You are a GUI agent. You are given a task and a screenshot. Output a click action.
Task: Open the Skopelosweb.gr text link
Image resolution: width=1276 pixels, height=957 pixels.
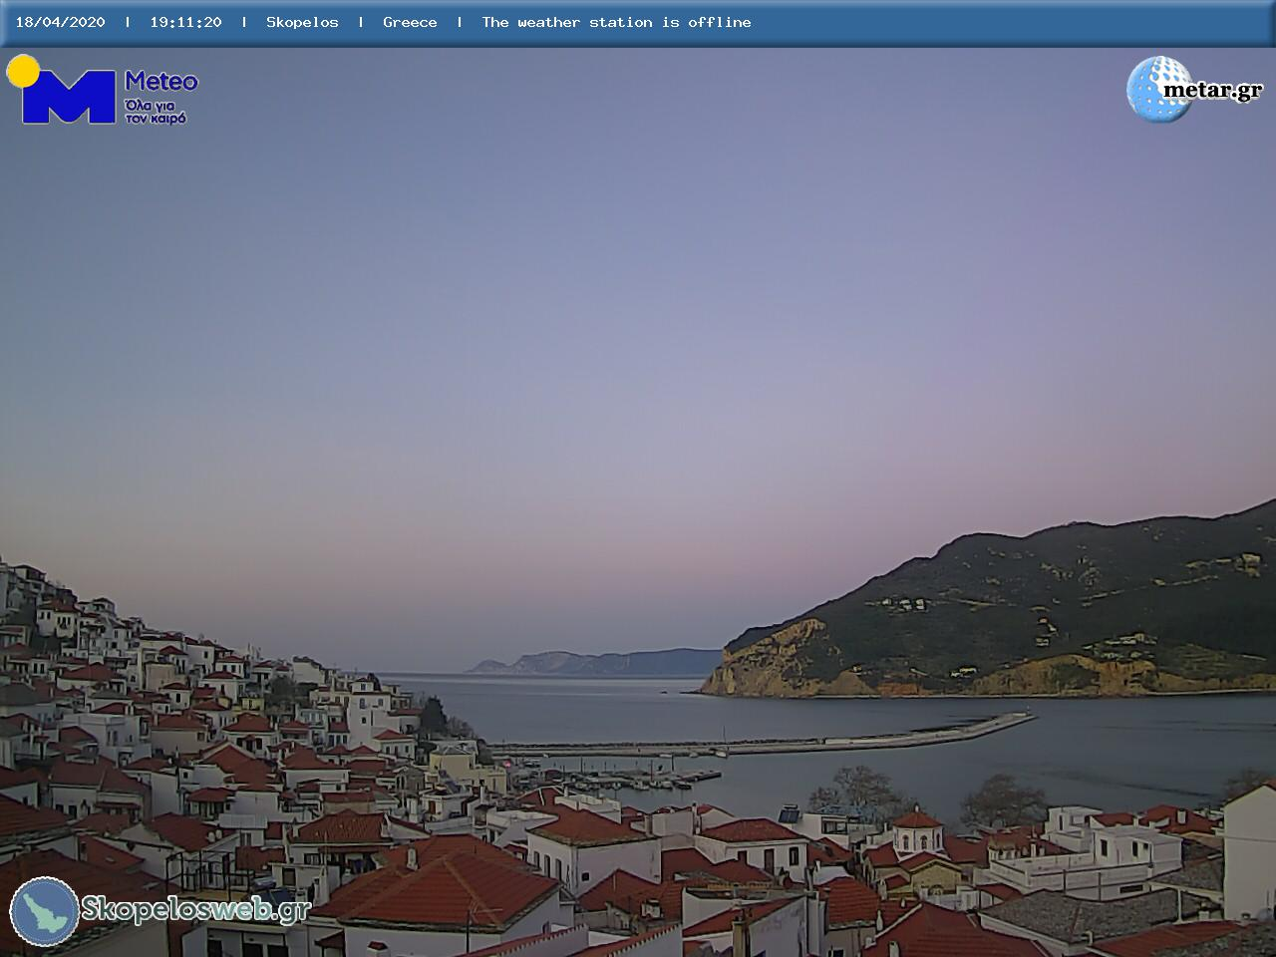(196, 909)
